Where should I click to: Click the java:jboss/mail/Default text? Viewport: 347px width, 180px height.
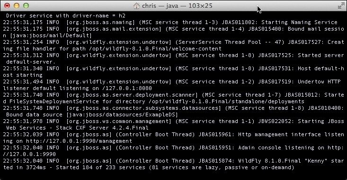point(51,35)
